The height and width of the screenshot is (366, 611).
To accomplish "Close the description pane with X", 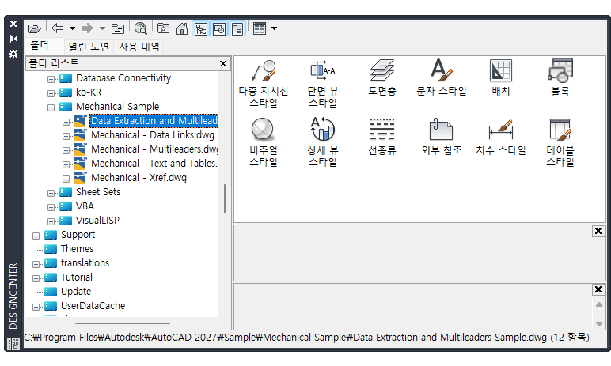I will pyautogui.click(x=598, y=289).
